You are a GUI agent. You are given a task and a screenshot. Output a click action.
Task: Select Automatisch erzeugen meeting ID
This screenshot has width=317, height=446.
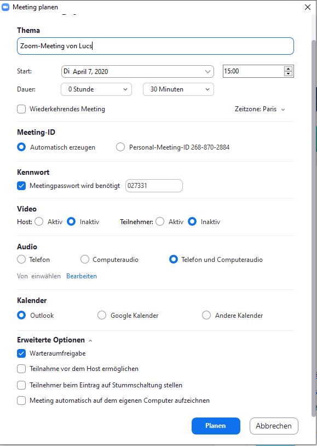point(21,147)
